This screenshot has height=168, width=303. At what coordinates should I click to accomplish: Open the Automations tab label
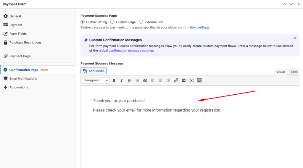[19, 87]
